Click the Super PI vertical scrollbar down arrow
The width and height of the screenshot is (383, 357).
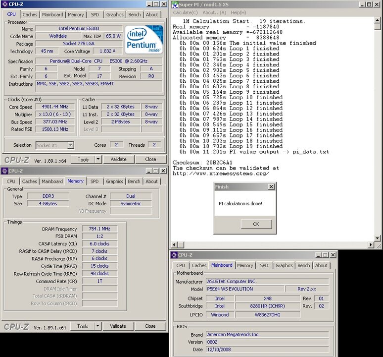point(378,238)
